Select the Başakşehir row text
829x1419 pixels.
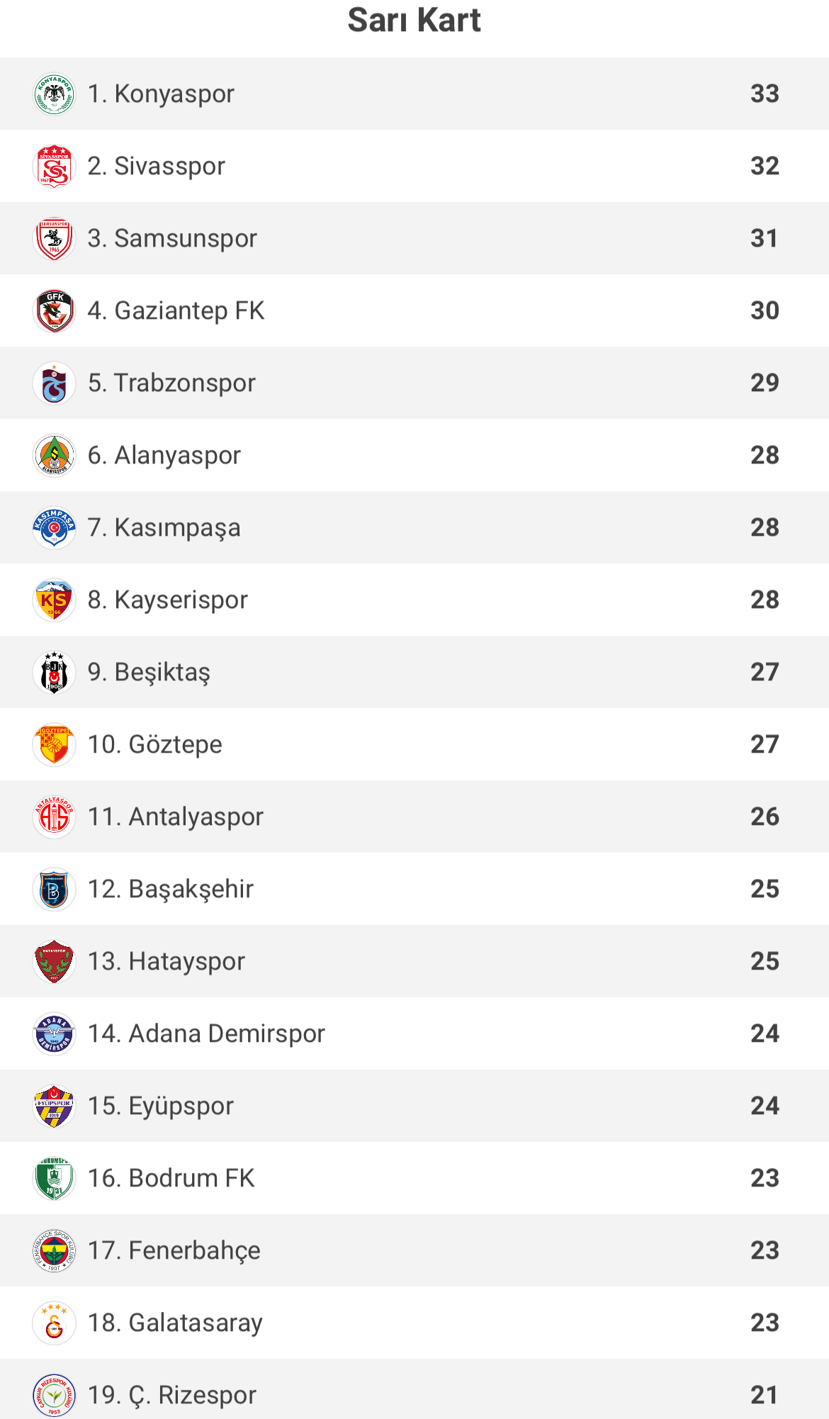(x=170, y=889)
